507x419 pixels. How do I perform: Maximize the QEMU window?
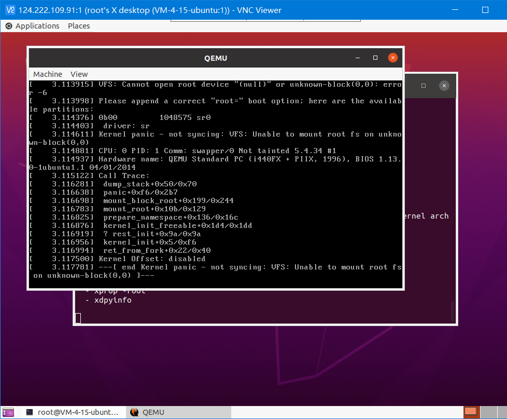375,58
